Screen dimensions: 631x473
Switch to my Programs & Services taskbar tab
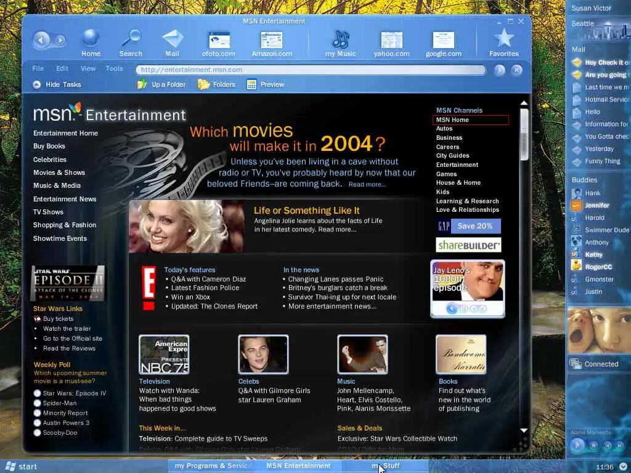[212, 466]
